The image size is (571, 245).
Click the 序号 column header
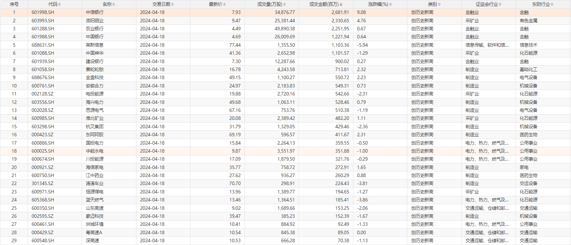[14, 4]
